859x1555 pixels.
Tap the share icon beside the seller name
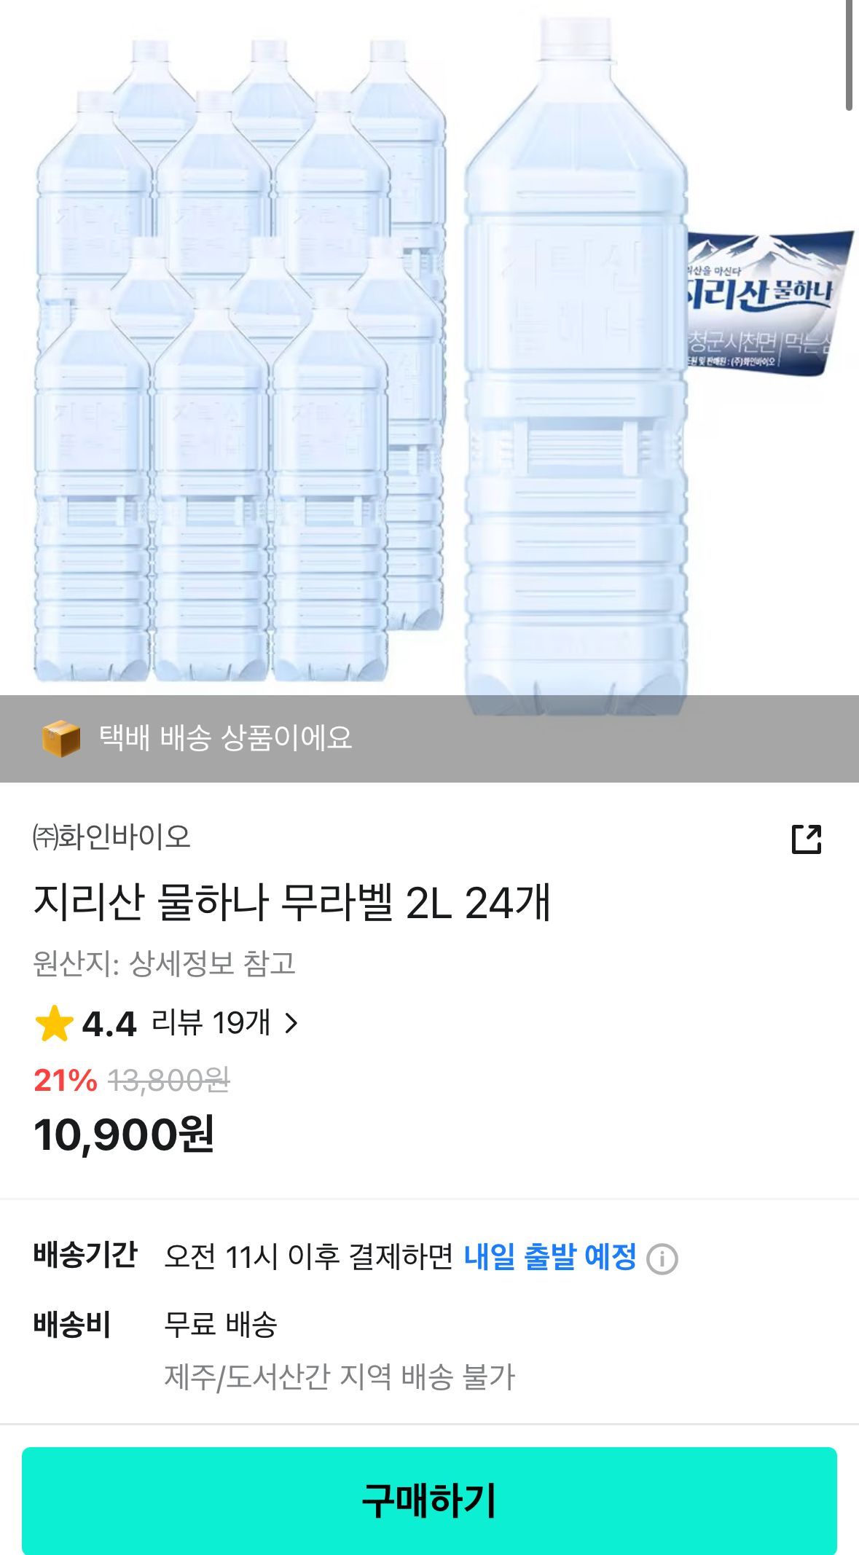(x=806, y=839)
